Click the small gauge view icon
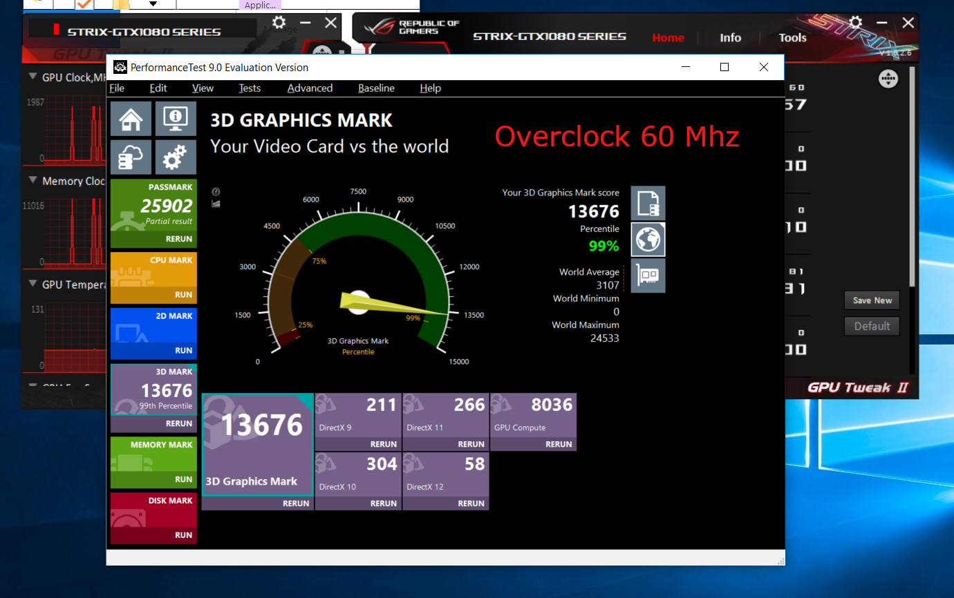This screenshot has width=954, height=598. [216, 192]
